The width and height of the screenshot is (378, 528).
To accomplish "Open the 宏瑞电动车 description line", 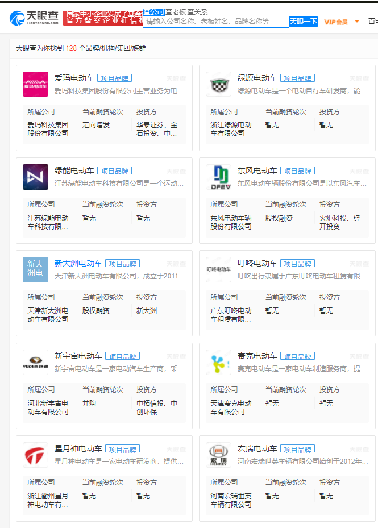I will click(302, 462).
